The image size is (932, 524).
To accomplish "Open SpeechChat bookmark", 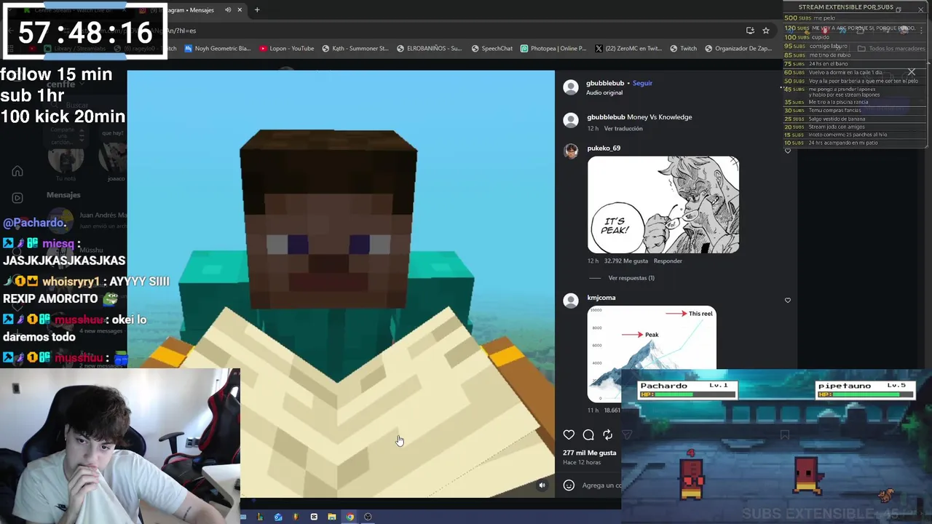I will click(x=492, y=49).
